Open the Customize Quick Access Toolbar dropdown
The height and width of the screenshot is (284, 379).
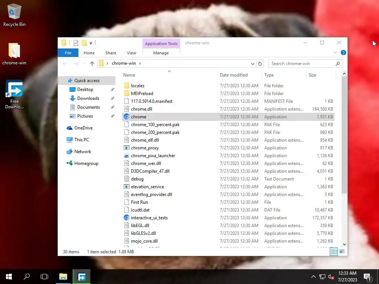pos(91,43)
